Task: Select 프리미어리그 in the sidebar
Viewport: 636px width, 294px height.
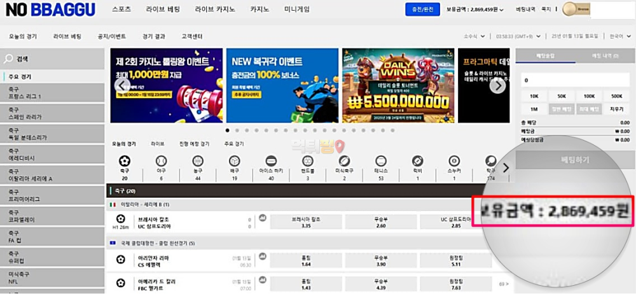Action: coord(52,195)
